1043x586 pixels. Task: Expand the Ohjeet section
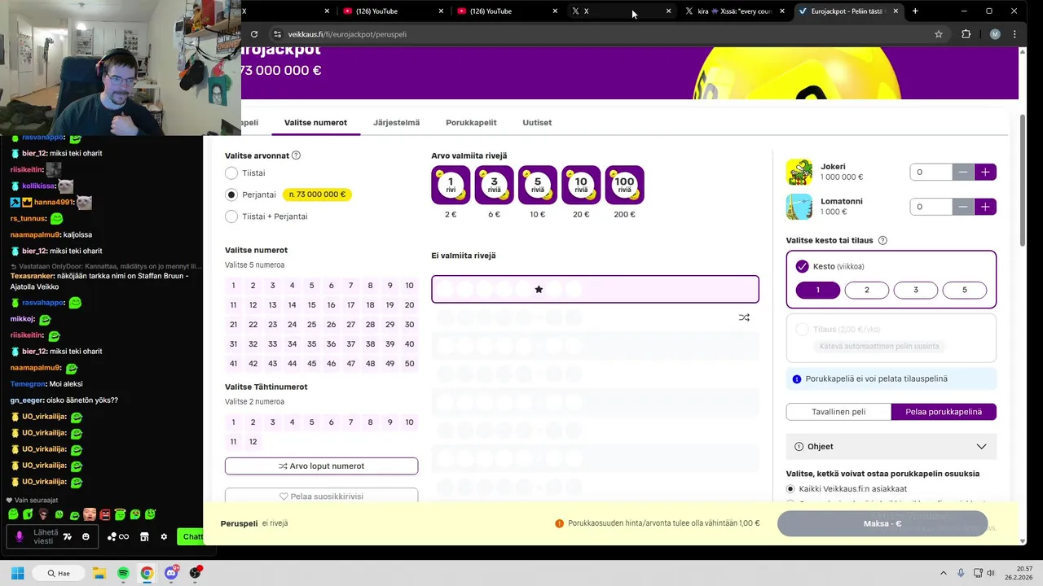pyautogui.click(x=891, y=446)
